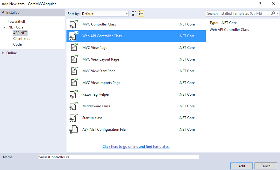Collapse the Installed section
The height and width of the screenshot is (170, 280).
pyautogui.click(x=3, y=13)
